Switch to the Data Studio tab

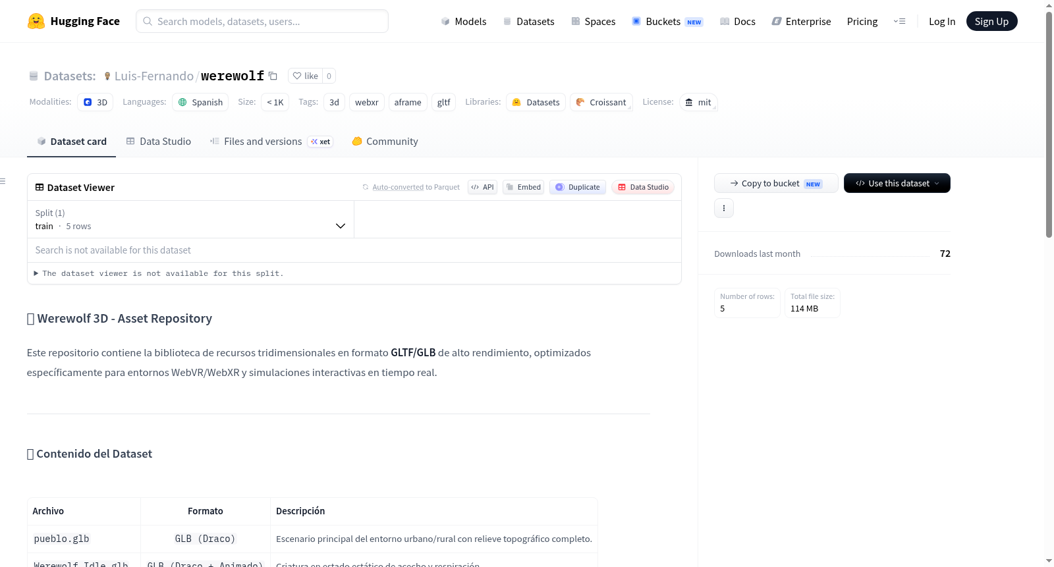[x=159, y=142]
